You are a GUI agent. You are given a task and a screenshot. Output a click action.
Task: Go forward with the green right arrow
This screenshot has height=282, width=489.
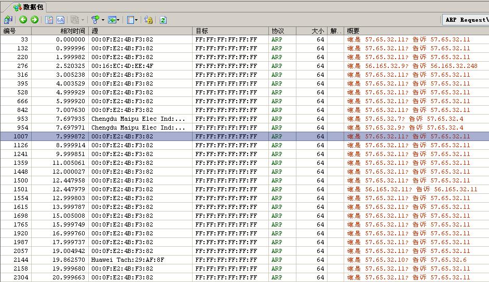34,20
